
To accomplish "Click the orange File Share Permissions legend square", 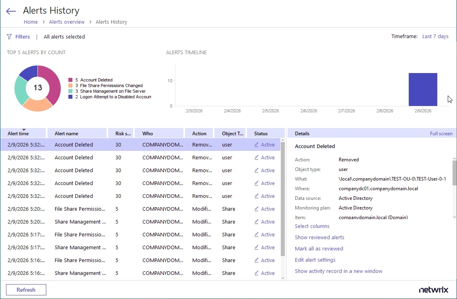I will tap(70, 86).
